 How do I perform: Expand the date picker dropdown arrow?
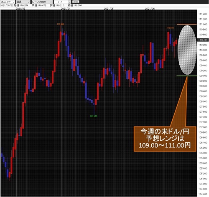tap(69, 2)
